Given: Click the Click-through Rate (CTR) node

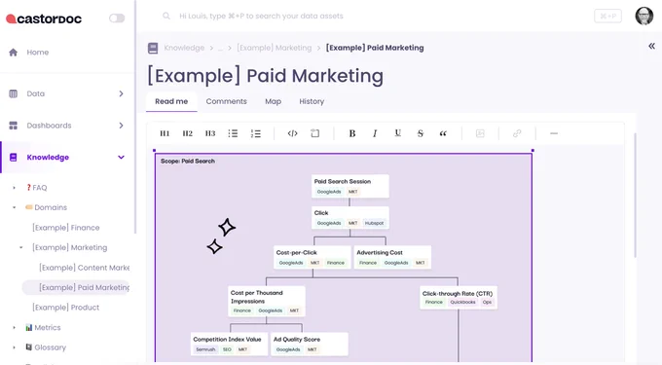Looking at the screenshot, I should coord(459,298).
